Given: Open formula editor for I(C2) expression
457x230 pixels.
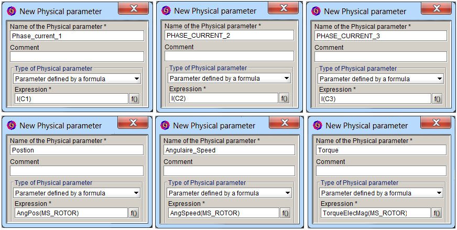Looking at the screenshot, I should tap(284, 98).
